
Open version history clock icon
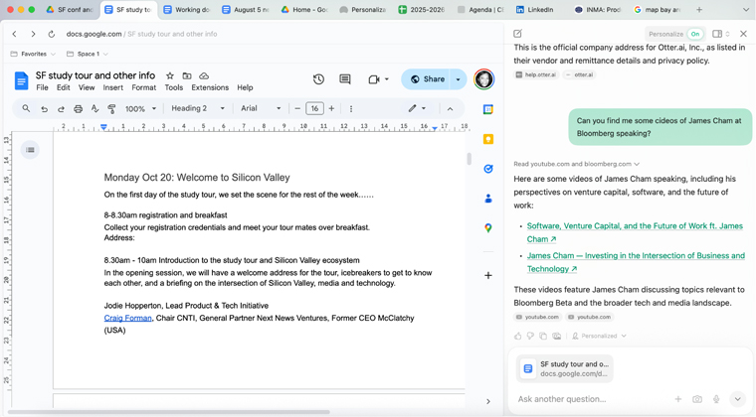318,79
